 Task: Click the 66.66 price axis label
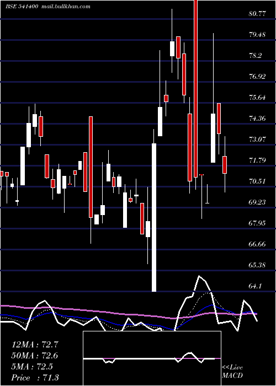point(257,244)
